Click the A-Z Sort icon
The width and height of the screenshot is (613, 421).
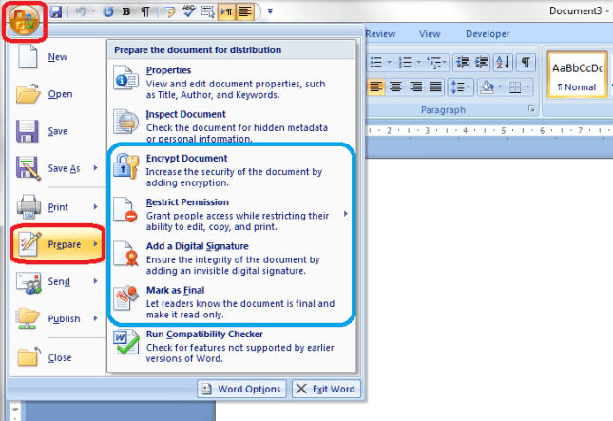pyautogui.click(x=503, y=62)
